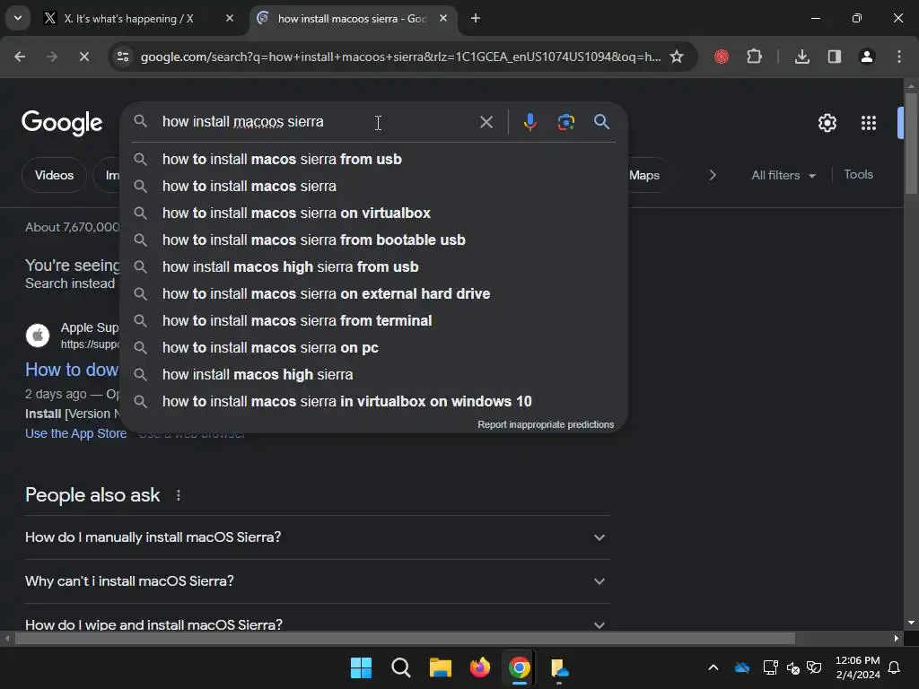
Task: Close the Google search tab
Action: (x=443, y=18)
